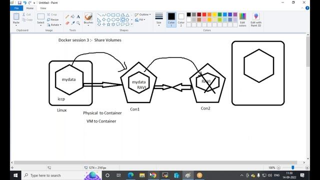Click the Undo icon in title bar

[24, 2]
